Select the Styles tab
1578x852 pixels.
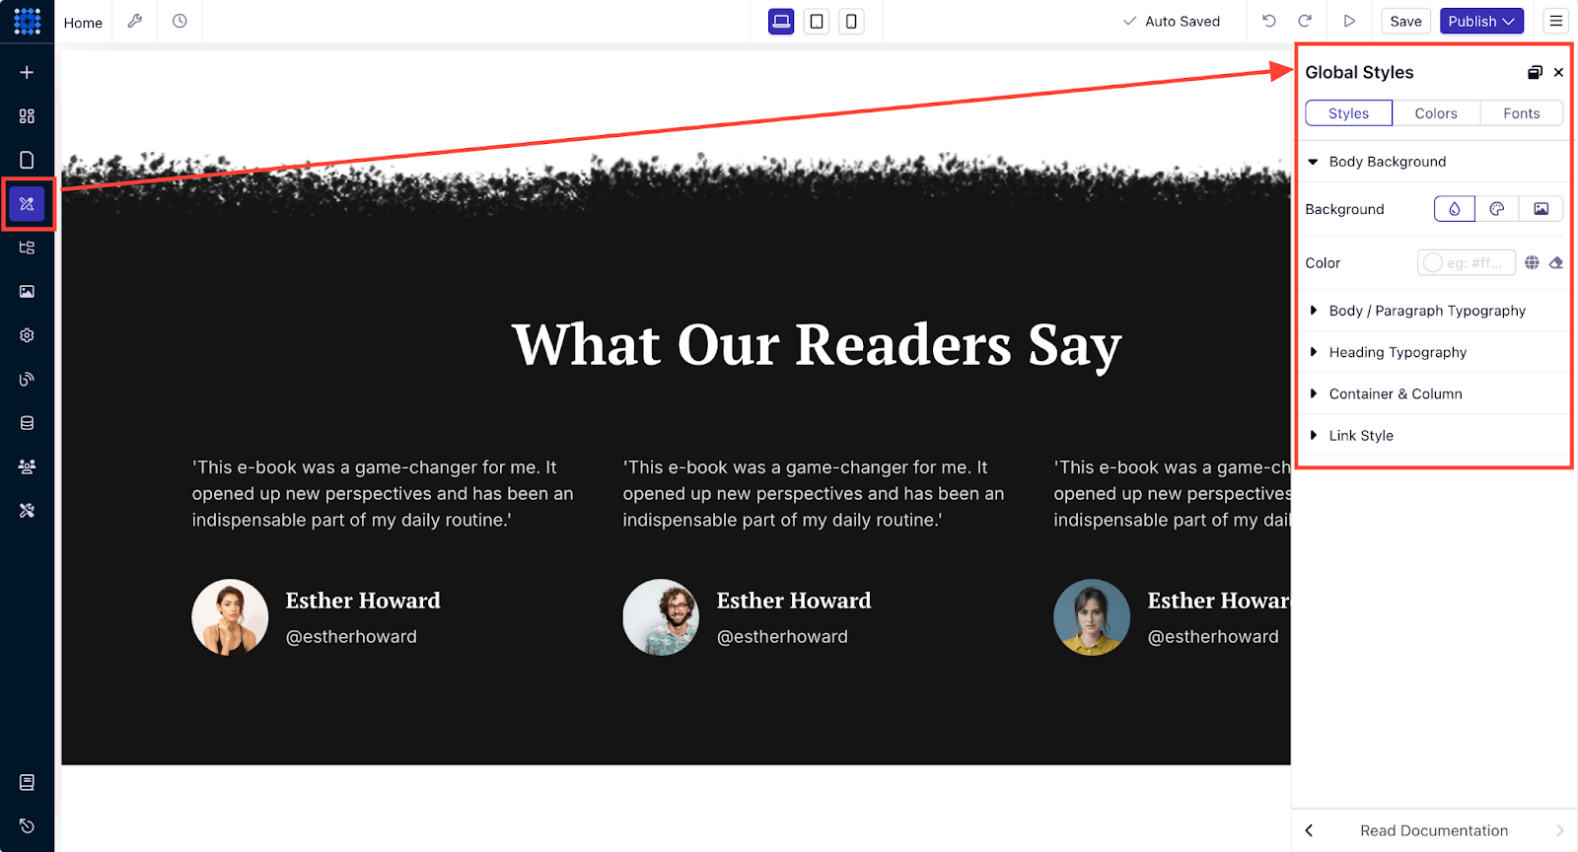(1348, 113)
